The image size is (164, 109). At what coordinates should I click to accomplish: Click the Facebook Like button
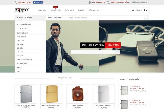(x=38, y=2)
